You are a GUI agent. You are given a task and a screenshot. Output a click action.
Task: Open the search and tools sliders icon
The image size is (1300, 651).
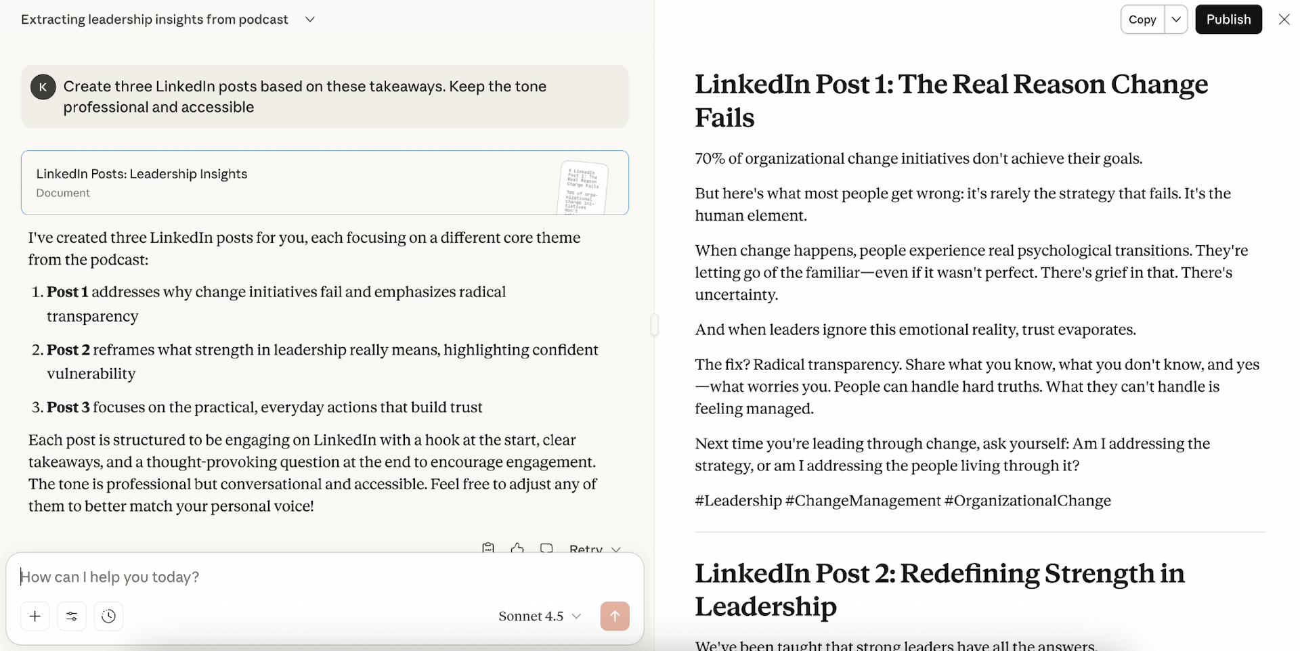pyautogui.click(x=72, y=616)
